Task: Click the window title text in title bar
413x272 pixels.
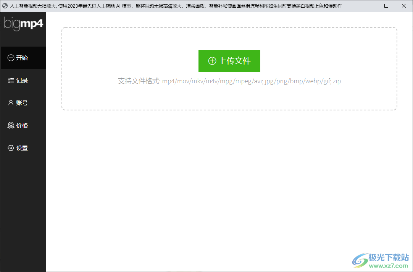Action: (x=176, y=6)
